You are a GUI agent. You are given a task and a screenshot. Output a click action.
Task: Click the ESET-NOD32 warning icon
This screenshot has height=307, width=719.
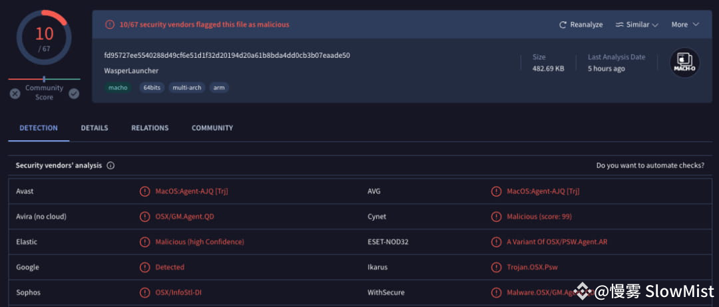coord(496,242)
